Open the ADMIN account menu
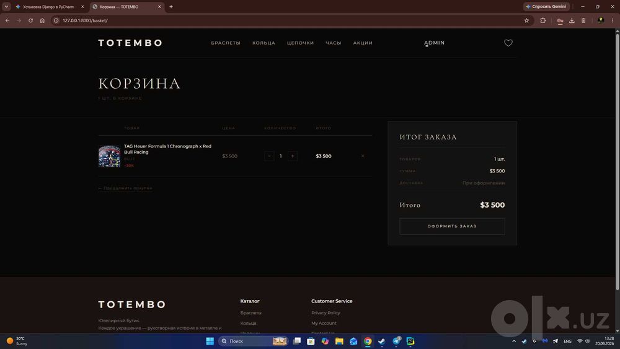The width and height of the screenshot is (620, 349). coord(434,43)
